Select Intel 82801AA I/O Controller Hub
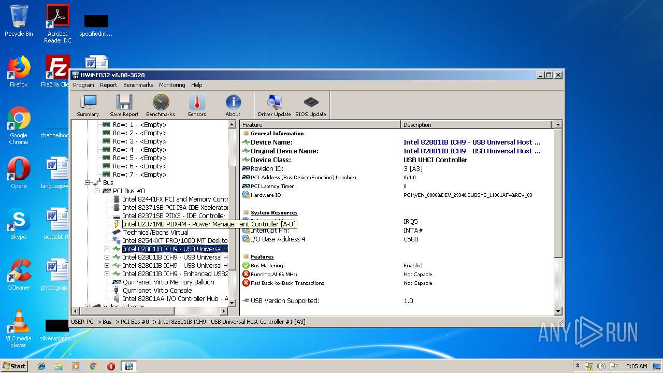 pyautogui.click(x=175, y=299)
